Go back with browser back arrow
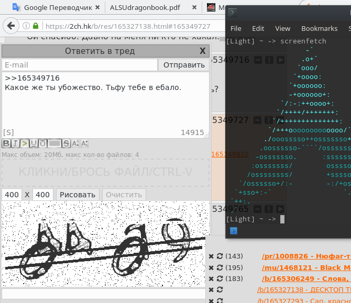This screenshot has width=351, height=303. coord(11,26)
